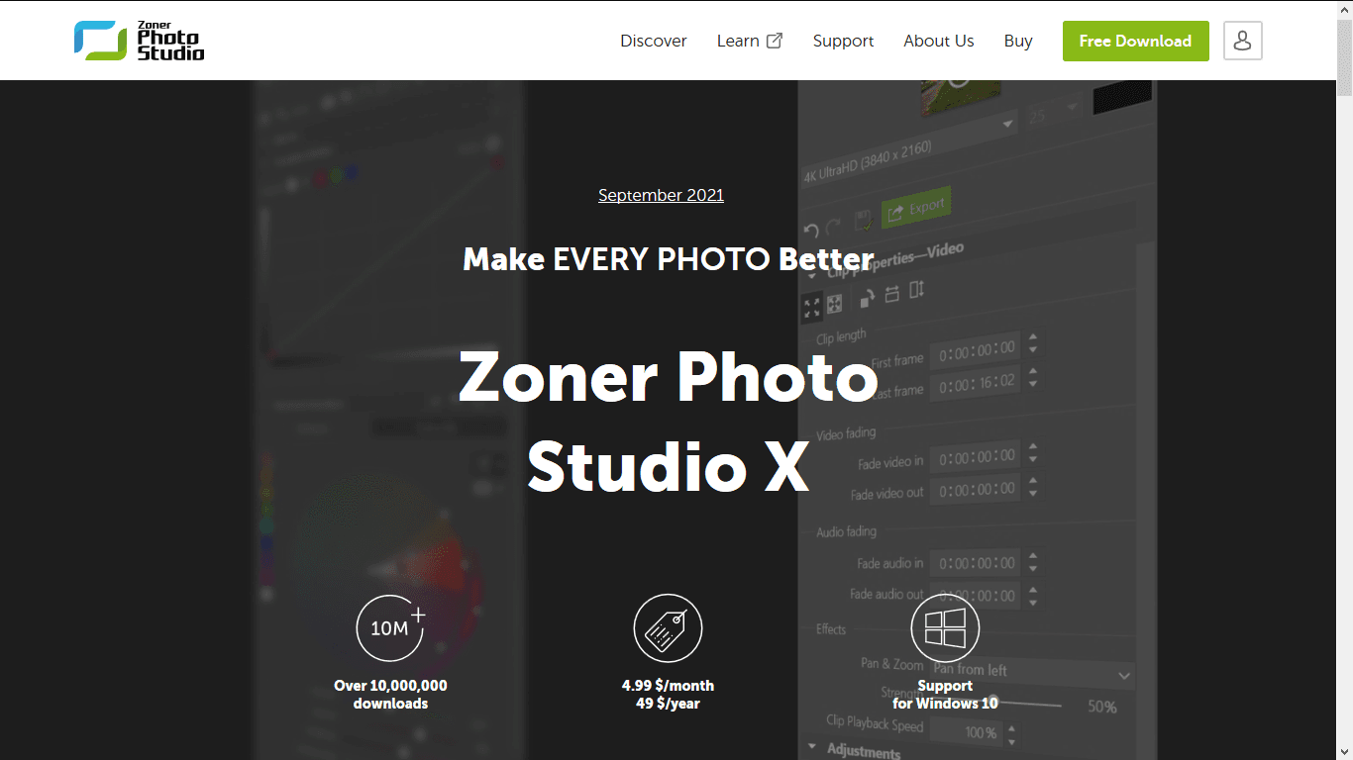This screenshot has width=1353, height=760.
Task: Click the vertical scrollbar thumb
Action: [x=1344, y=57]
